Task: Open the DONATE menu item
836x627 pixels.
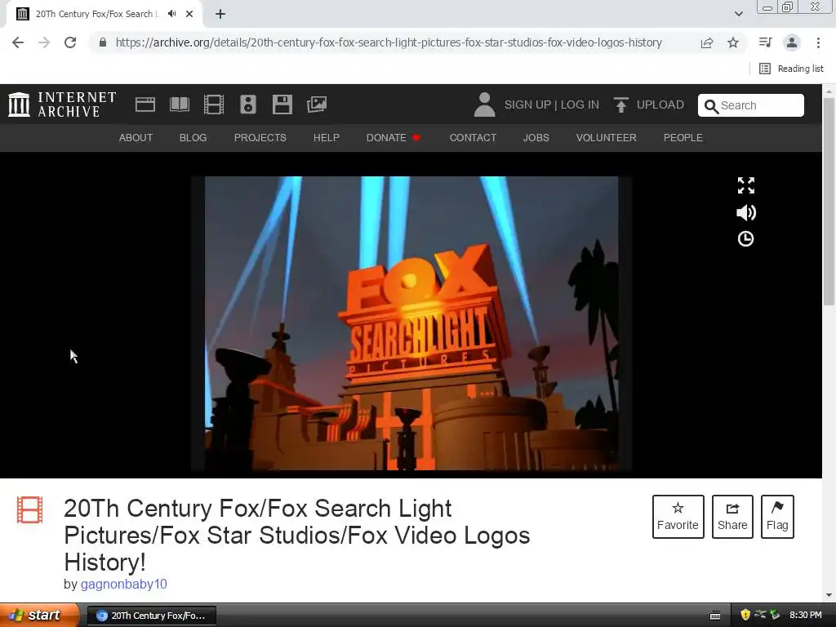Action: [394, 137]
